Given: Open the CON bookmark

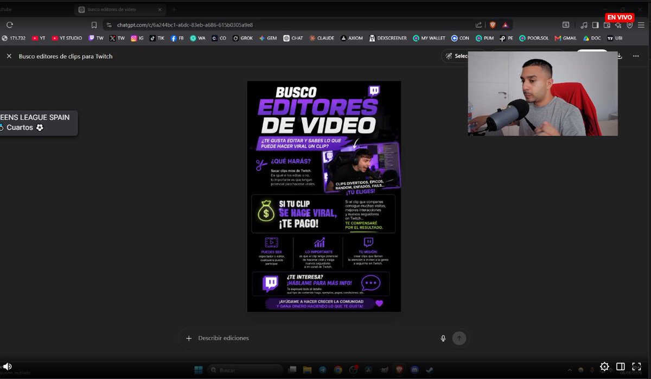Looking at the screenshot, I should (x=460, y=38).
